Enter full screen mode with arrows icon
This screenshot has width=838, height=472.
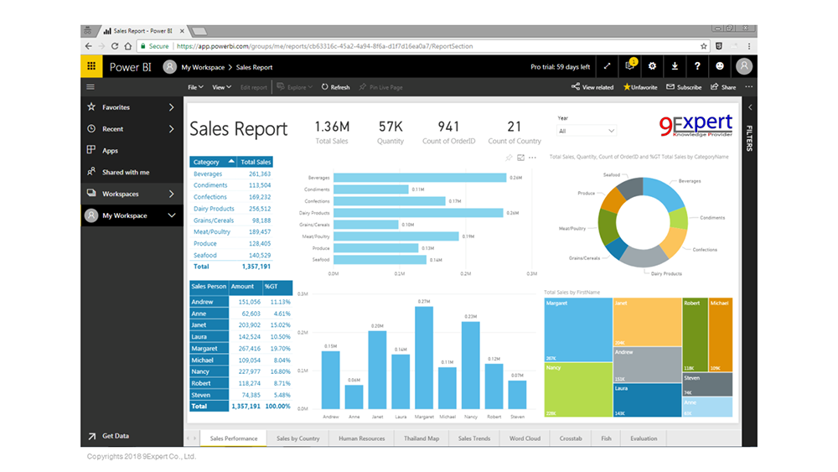pos(608,66)
